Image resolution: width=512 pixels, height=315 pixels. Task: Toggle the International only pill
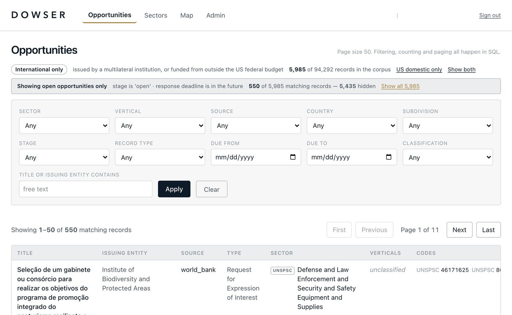pyautogui.click(x=39, y=70)
